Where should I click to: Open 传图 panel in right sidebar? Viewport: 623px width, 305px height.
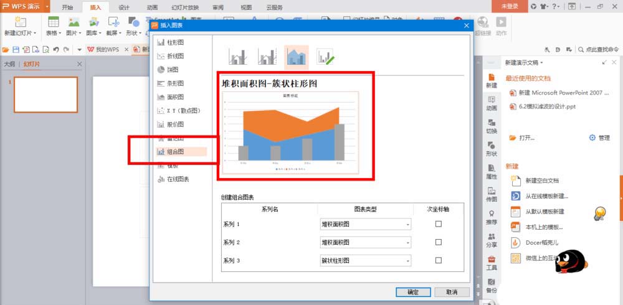click(x=492, y=195)
